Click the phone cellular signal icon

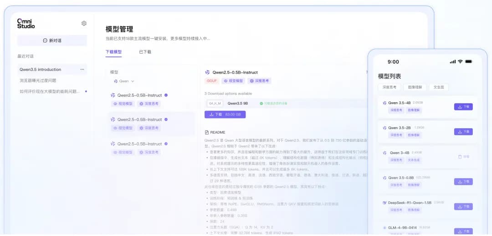(452, 62)
